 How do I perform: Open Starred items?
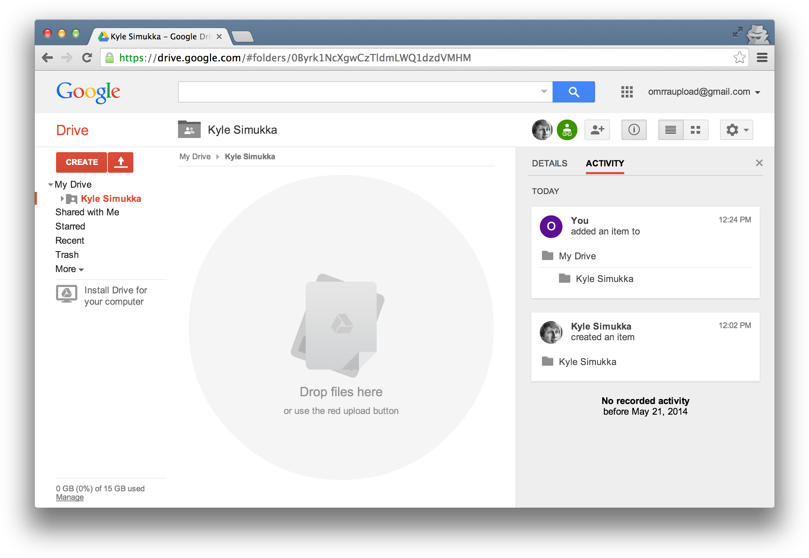pos(70,226)
